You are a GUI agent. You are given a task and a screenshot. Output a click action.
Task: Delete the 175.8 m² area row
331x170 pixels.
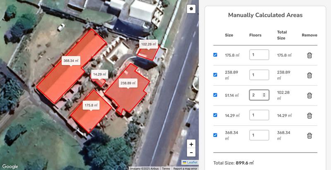309,55
